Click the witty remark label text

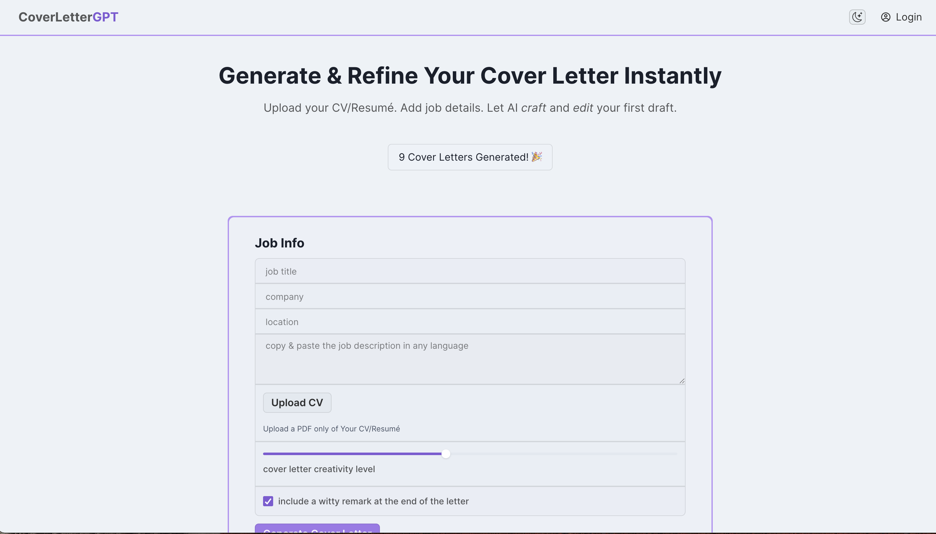[x=374, y=501]
